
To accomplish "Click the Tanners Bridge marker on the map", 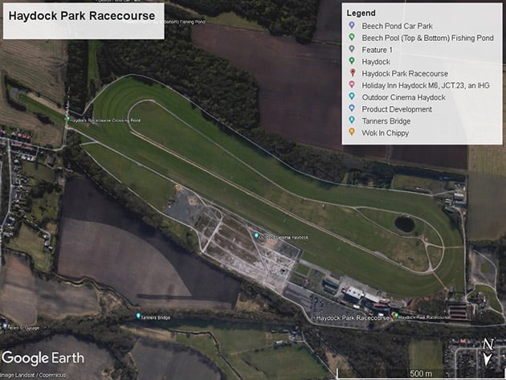I will click(138, 317).
